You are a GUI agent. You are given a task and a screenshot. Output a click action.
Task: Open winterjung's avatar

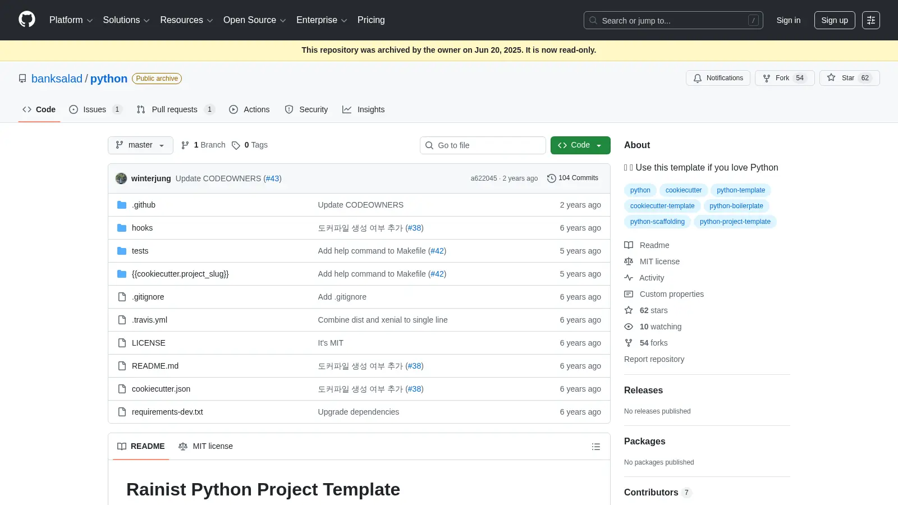(121, 178)
